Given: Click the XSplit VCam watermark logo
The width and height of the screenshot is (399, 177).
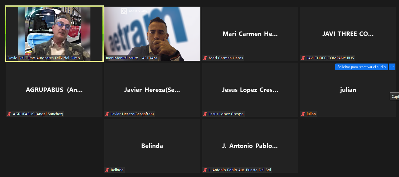Looking at the screenshot, I should click(133, 11).
